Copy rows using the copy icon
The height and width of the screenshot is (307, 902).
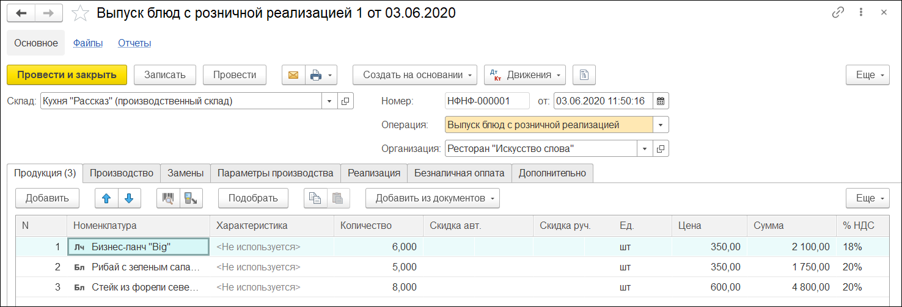point(315,198)
